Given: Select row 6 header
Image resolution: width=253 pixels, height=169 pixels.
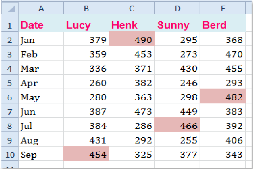Looking at the screenshot, I should [10, 96].
